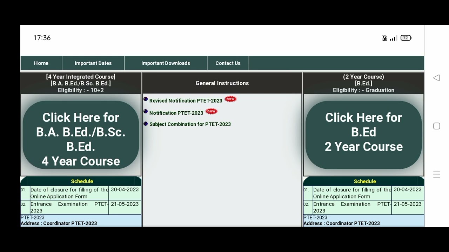Open the Contact Us menu
Screen dimensions: 449x252
click(228, 63)
